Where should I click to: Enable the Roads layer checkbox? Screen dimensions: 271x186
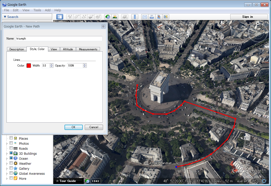(11, 148)
